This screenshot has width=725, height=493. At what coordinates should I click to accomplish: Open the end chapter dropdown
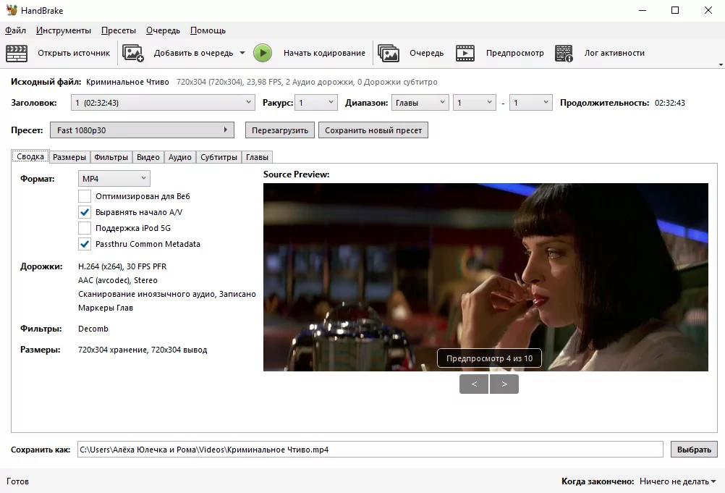coord(531,103)
